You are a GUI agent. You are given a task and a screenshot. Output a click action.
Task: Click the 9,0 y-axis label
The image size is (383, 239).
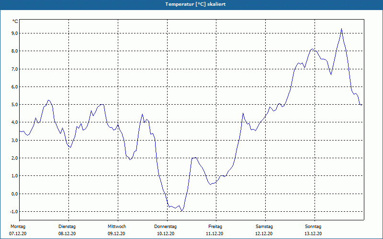click(x=14, y=33)
